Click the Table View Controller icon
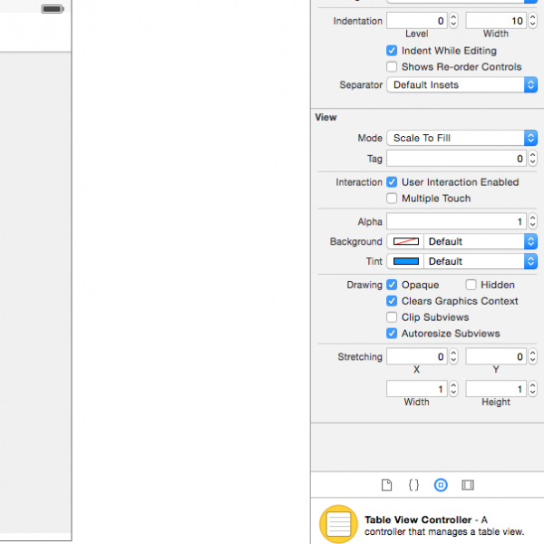544x544 pixels. (x=338, y=524)
